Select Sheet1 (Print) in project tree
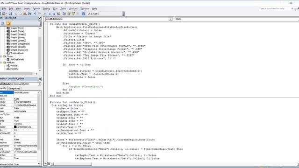Screen dimensions: 299x168 (x=17, y=28)
